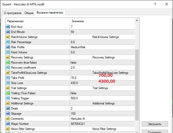Click the Risk&Volume Settings value cell
The height and width of the screenshot is (133, 173).
click(102, 37)
